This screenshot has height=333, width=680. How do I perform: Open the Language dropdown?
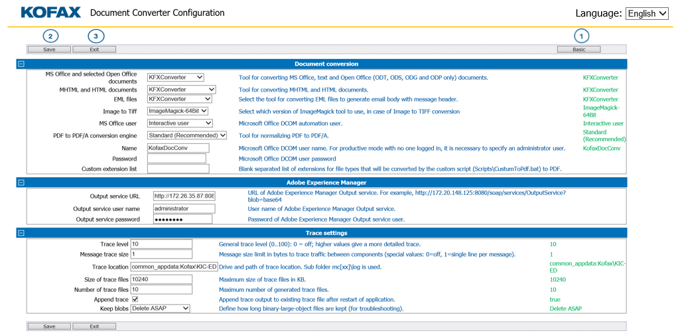tap(646, 13)
